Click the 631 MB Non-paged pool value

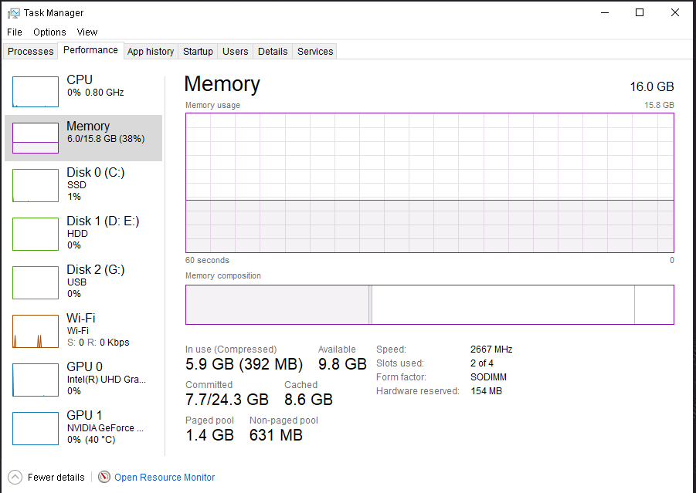[276, 435]
